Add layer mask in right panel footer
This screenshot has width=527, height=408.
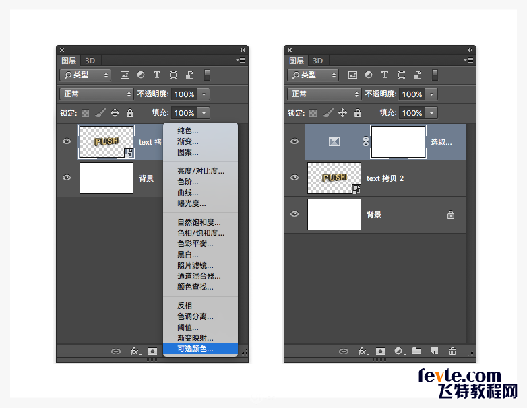[381, 351]
